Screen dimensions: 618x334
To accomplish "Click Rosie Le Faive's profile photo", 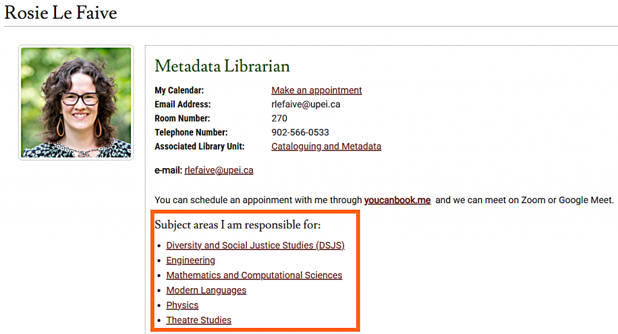I will click(x=76, y=102).
